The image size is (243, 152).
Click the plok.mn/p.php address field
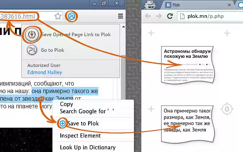(210, 16)
